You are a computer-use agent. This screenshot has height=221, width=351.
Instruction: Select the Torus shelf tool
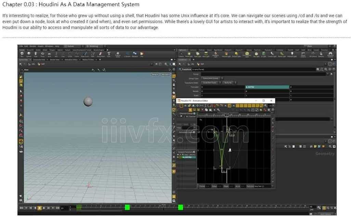click(42, 54)
